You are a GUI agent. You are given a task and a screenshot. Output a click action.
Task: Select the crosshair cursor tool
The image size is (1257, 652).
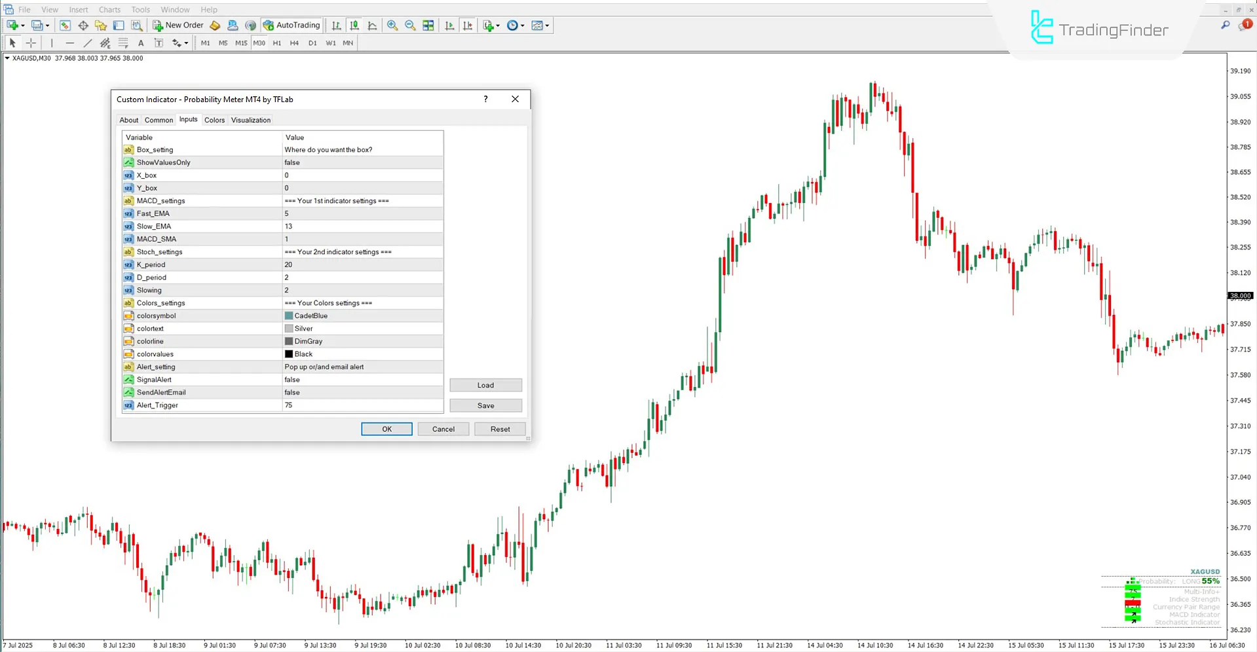[31, 43]
